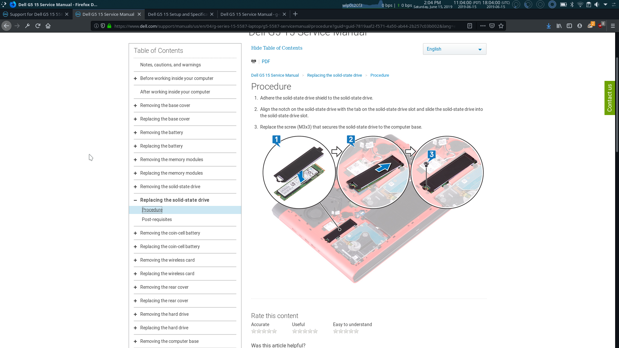Open the volume tray icon

(x=597, y=5)
